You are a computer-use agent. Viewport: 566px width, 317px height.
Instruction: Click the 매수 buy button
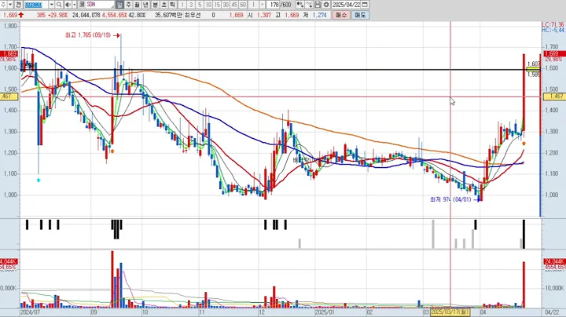tap(340, 15)
